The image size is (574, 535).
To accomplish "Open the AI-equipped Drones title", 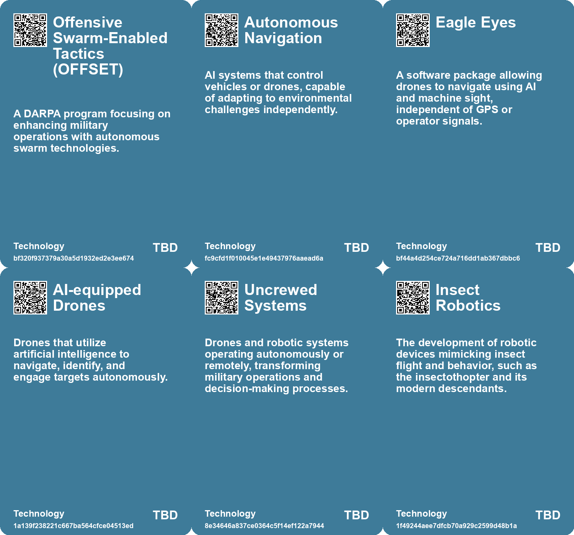I will (97, 298).
